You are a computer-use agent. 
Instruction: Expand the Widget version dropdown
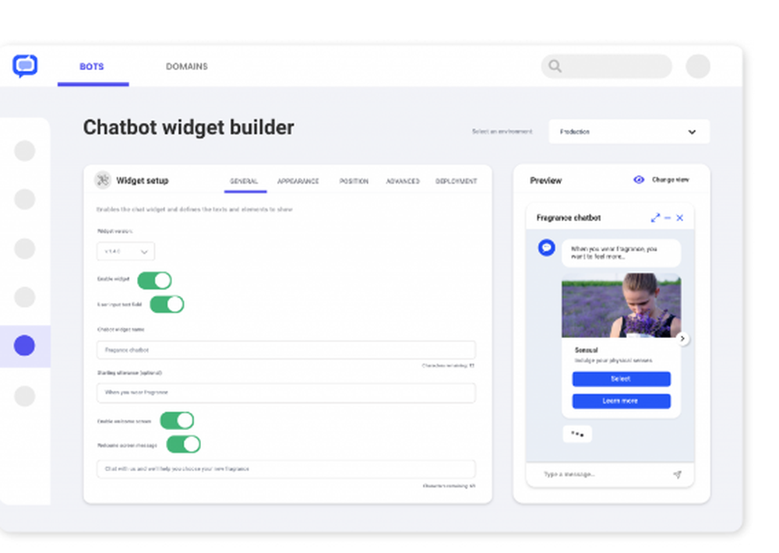pyautogui.click(x=125, y=252)
